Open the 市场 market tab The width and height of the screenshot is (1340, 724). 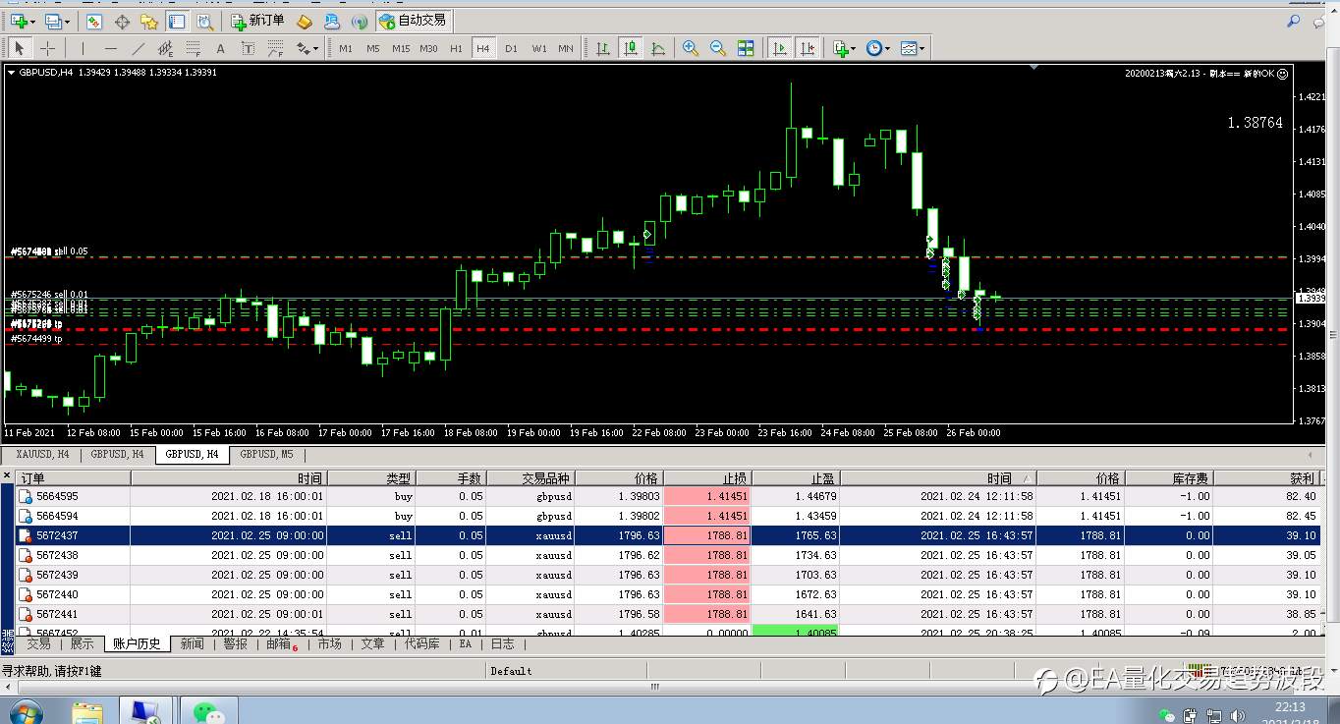[x=329, y=644]
